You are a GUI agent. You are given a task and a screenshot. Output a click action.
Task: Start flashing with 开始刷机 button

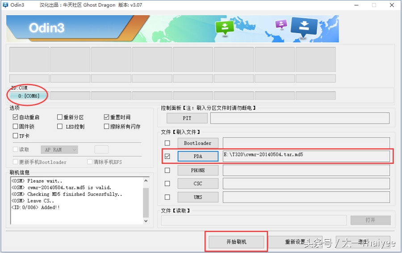[x=236, y=242]
